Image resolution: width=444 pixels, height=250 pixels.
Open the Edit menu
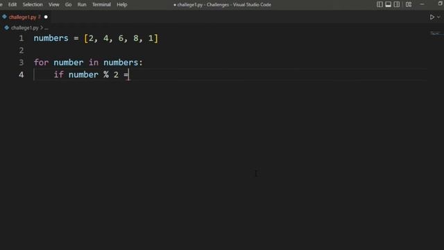pyautogui.click(x=12, y=5)
